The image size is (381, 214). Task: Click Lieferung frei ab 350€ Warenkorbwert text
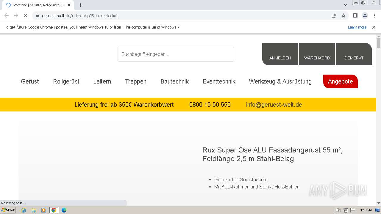(124, 105)
